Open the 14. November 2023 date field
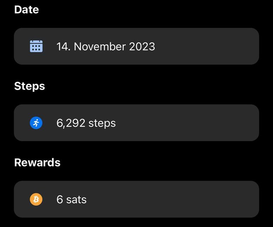Image resolution: width=273 pixels, height=227 pixels. tap(136, 46)
